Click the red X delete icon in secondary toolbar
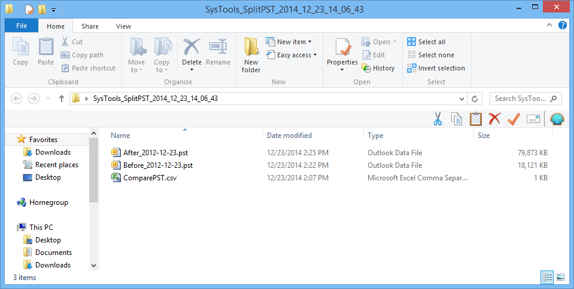The height and width of the screenshot is (289, 574). click(494, 119)
